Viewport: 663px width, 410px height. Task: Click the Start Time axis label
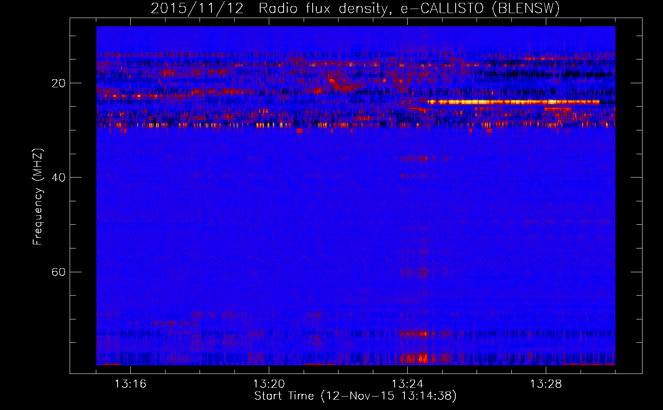coord(355,396)
